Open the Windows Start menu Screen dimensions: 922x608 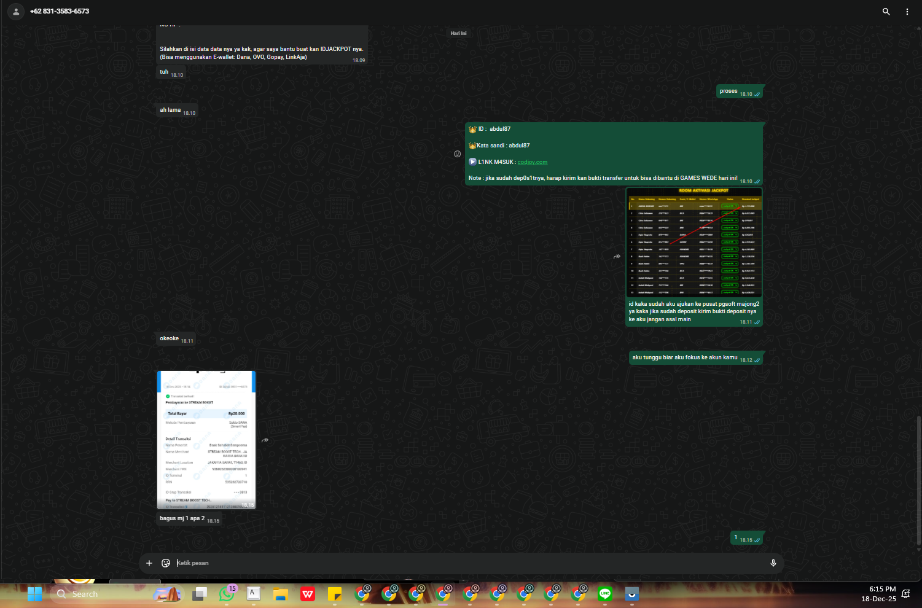[34, 594]
